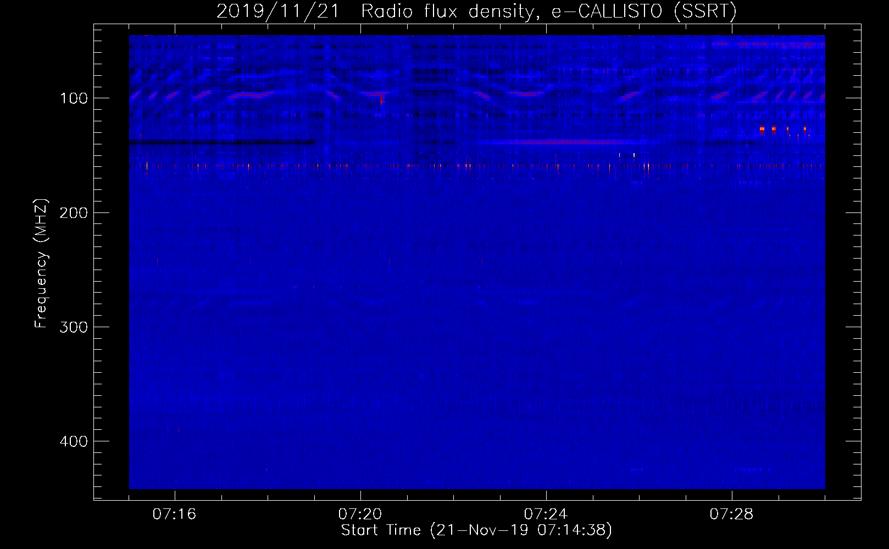Click the "Start Time (21-Nov-19 07:14:38)" axis label

click(476, 530)
